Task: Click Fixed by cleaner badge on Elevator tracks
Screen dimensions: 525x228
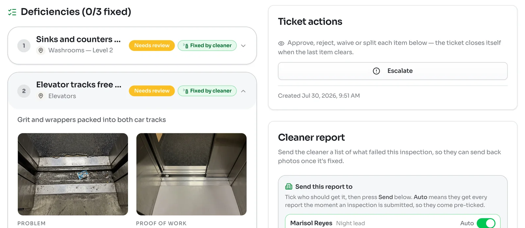Action: pos(207,91)
